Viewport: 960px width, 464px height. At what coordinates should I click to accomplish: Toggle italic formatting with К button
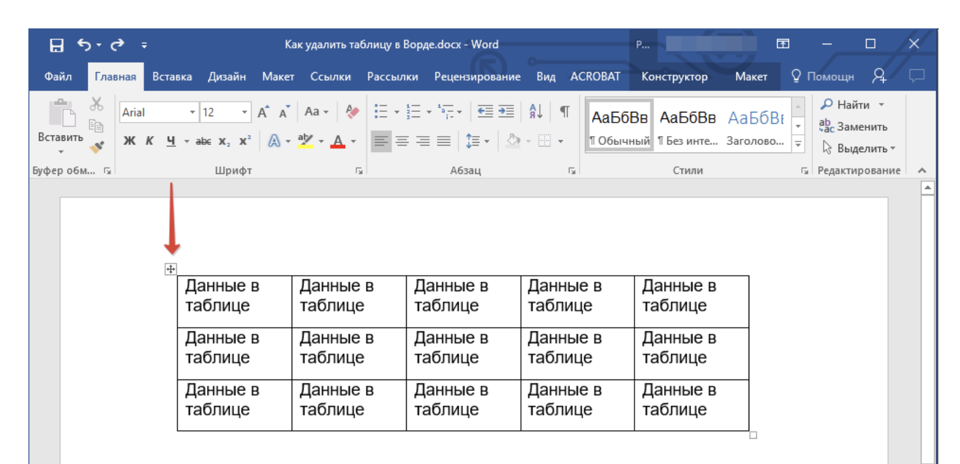150,141
